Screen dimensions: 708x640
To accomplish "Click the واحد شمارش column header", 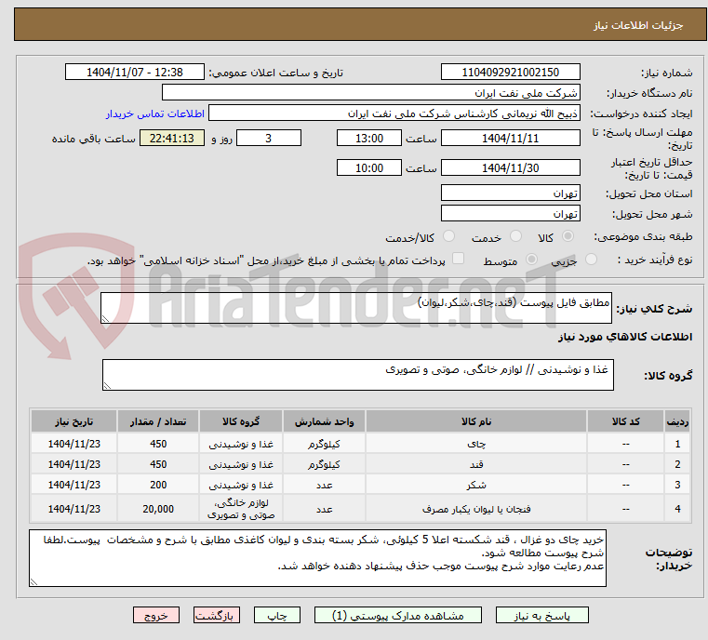I will point(324,421).
